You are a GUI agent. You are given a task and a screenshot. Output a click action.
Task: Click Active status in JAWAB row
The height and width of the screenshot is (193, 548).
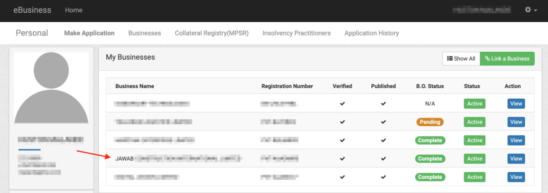point(474,159)
